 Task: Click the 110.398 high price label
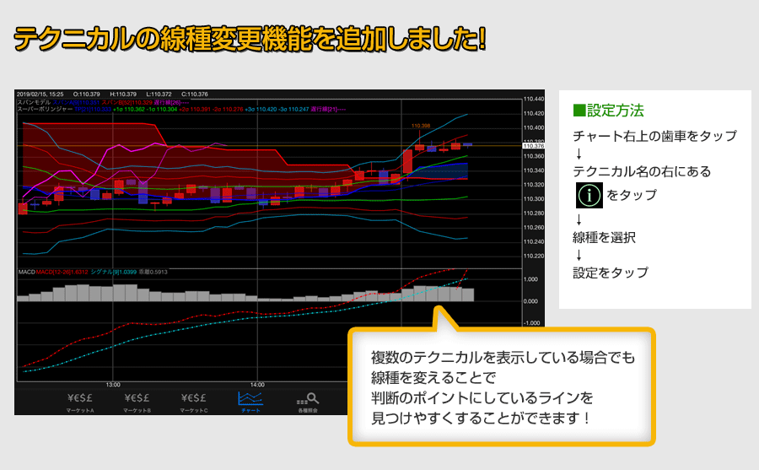(421, 126)
